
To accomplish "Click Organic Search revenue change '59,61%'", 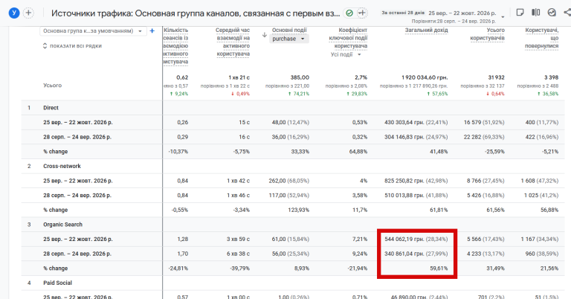I will pyautogui.click(x=439, y=268).
